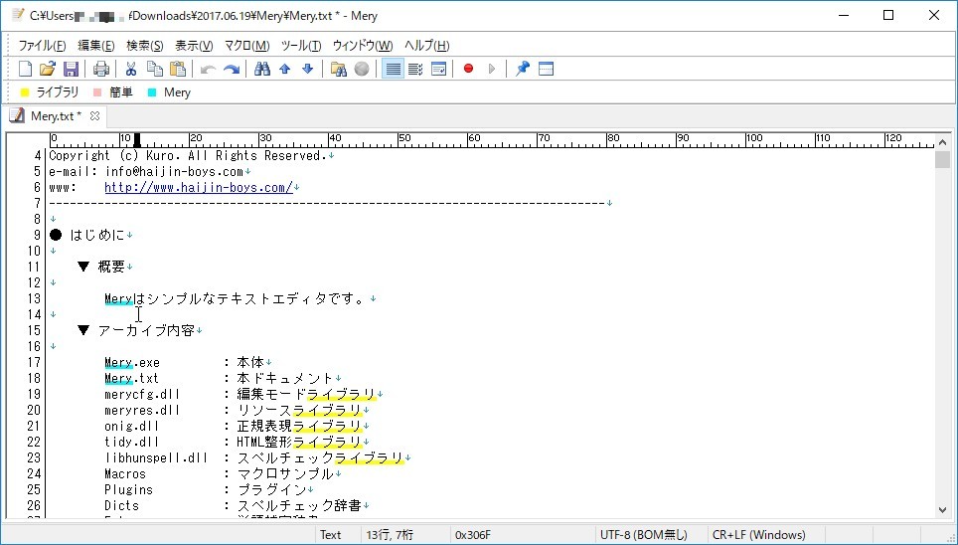
Task: Click the Copy icon in toolbar
Action: pos(155,69)
